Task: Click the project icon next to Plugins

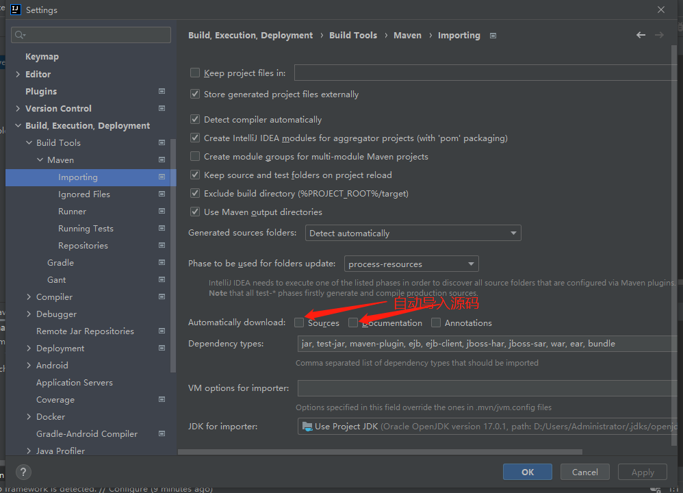Action: [162, 91]
